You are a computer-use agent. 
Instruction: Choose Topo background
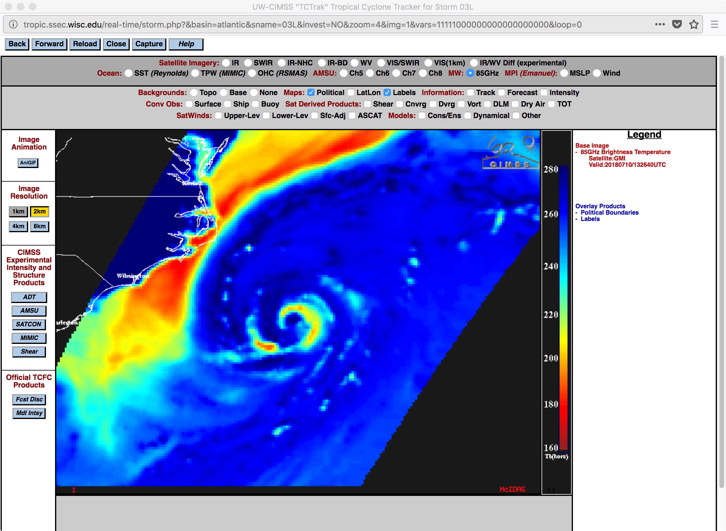click(194, 93)
